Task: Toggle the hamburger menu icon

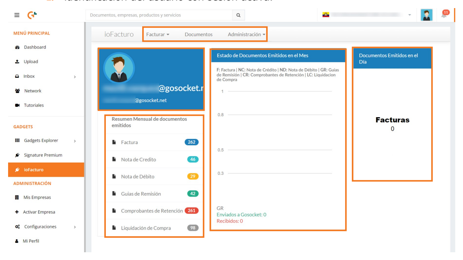Action: [17, 15]
